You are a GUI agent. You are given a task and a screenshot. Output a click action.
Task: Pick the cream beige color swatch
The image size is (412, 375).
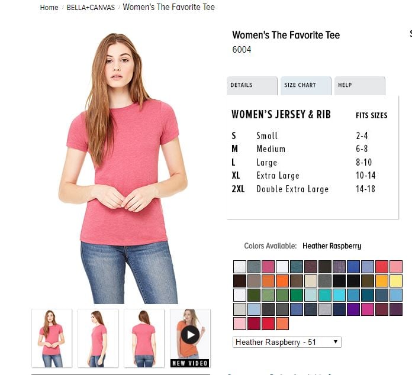311,281
